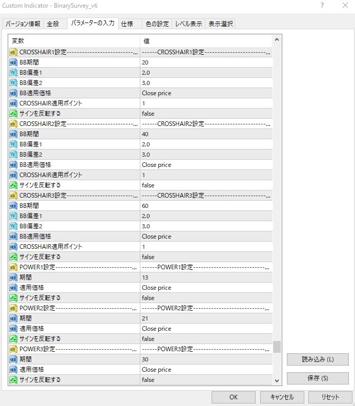Click the リセット button
The width and height of the screenshot is (355, 406).
pyautogui.click(x=330, y=397)
